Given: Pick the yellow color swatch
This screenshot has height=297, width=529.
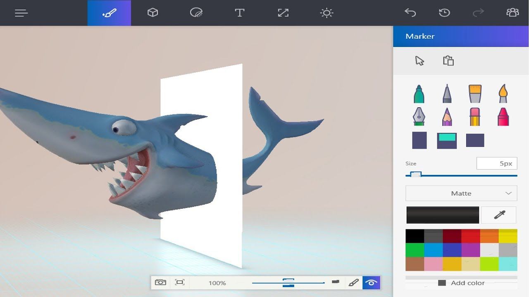Looking at the screenshot, I should (508, 236).
